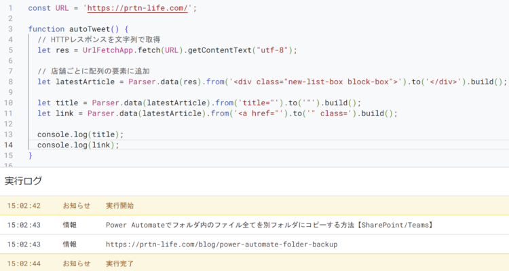The width and height of the screenshot is (509, 271).
Task: Click line number 15 in the gutter
Action: pos(8,156)
